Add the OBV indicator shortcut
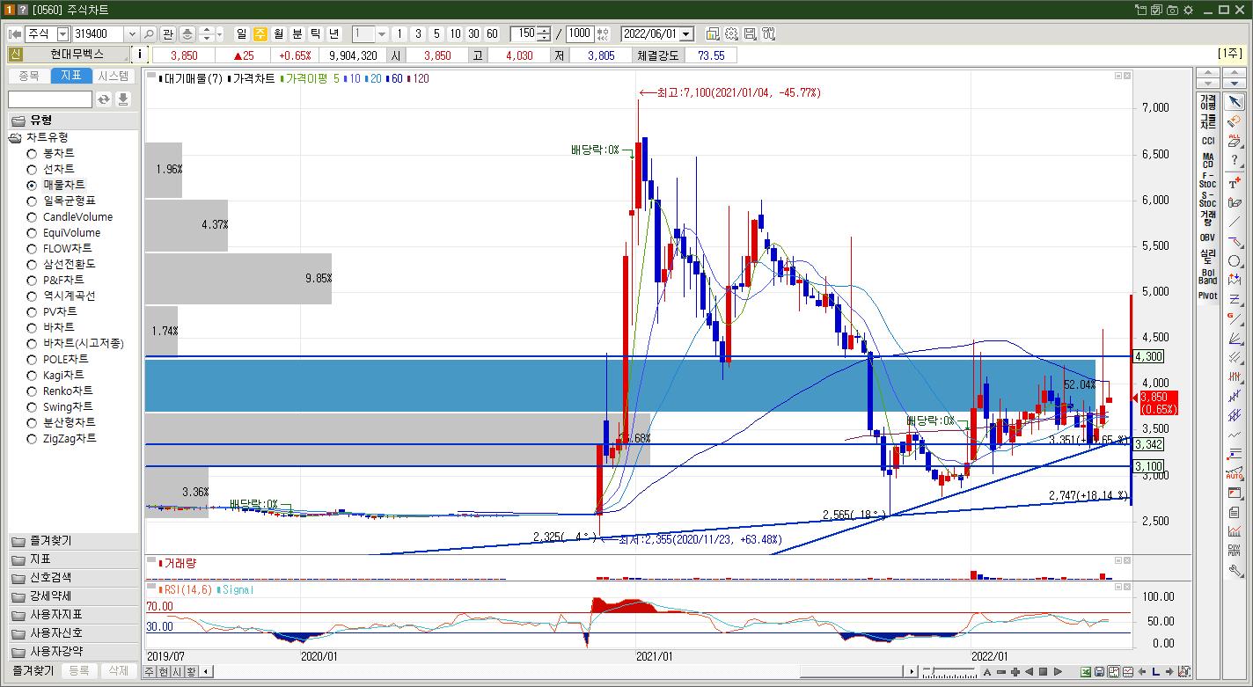Image resolution: width=1253 pixels, height=687 pixels. pyautogui.click(x=1208, y=238)
